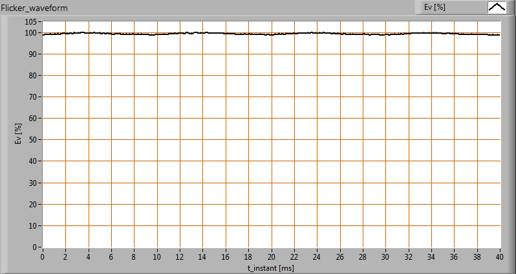The width and height of the screenshot is (516, 274).
Task: Click the 10 ms tick label on x-axis
Action: tap(156, 256)
